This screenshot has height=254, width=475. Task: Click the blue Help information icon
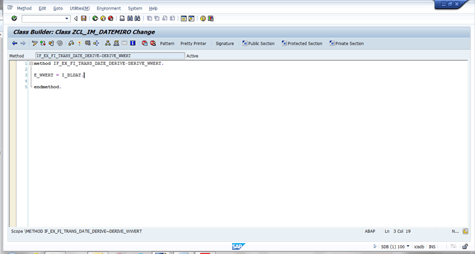coord(133,43)
